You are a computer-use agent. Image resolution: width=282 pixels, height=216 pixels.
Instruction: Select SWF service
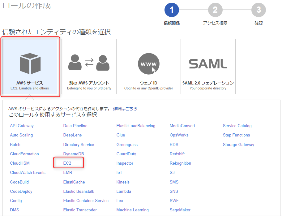click(174, 201)
